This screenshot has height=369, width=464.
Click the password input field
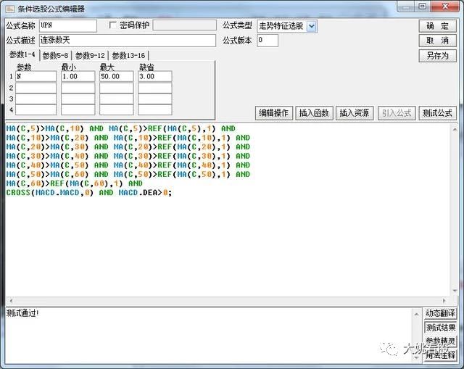184,25
